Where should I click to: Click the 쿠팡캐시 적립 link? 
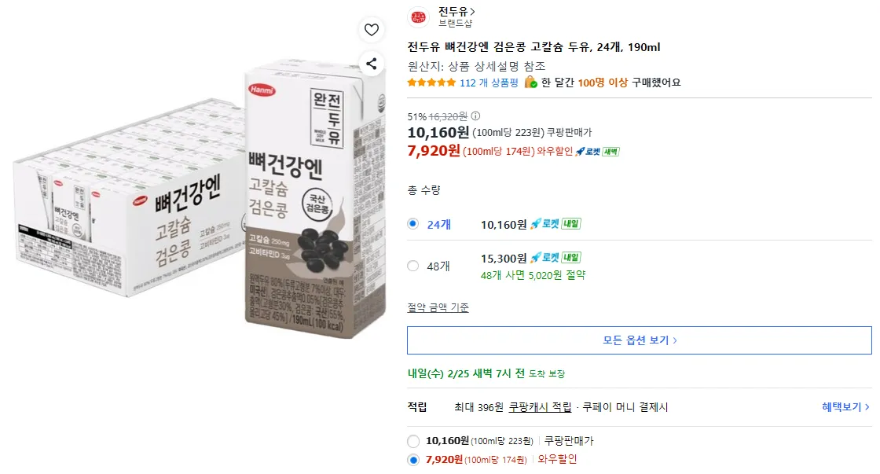point(540,407)
